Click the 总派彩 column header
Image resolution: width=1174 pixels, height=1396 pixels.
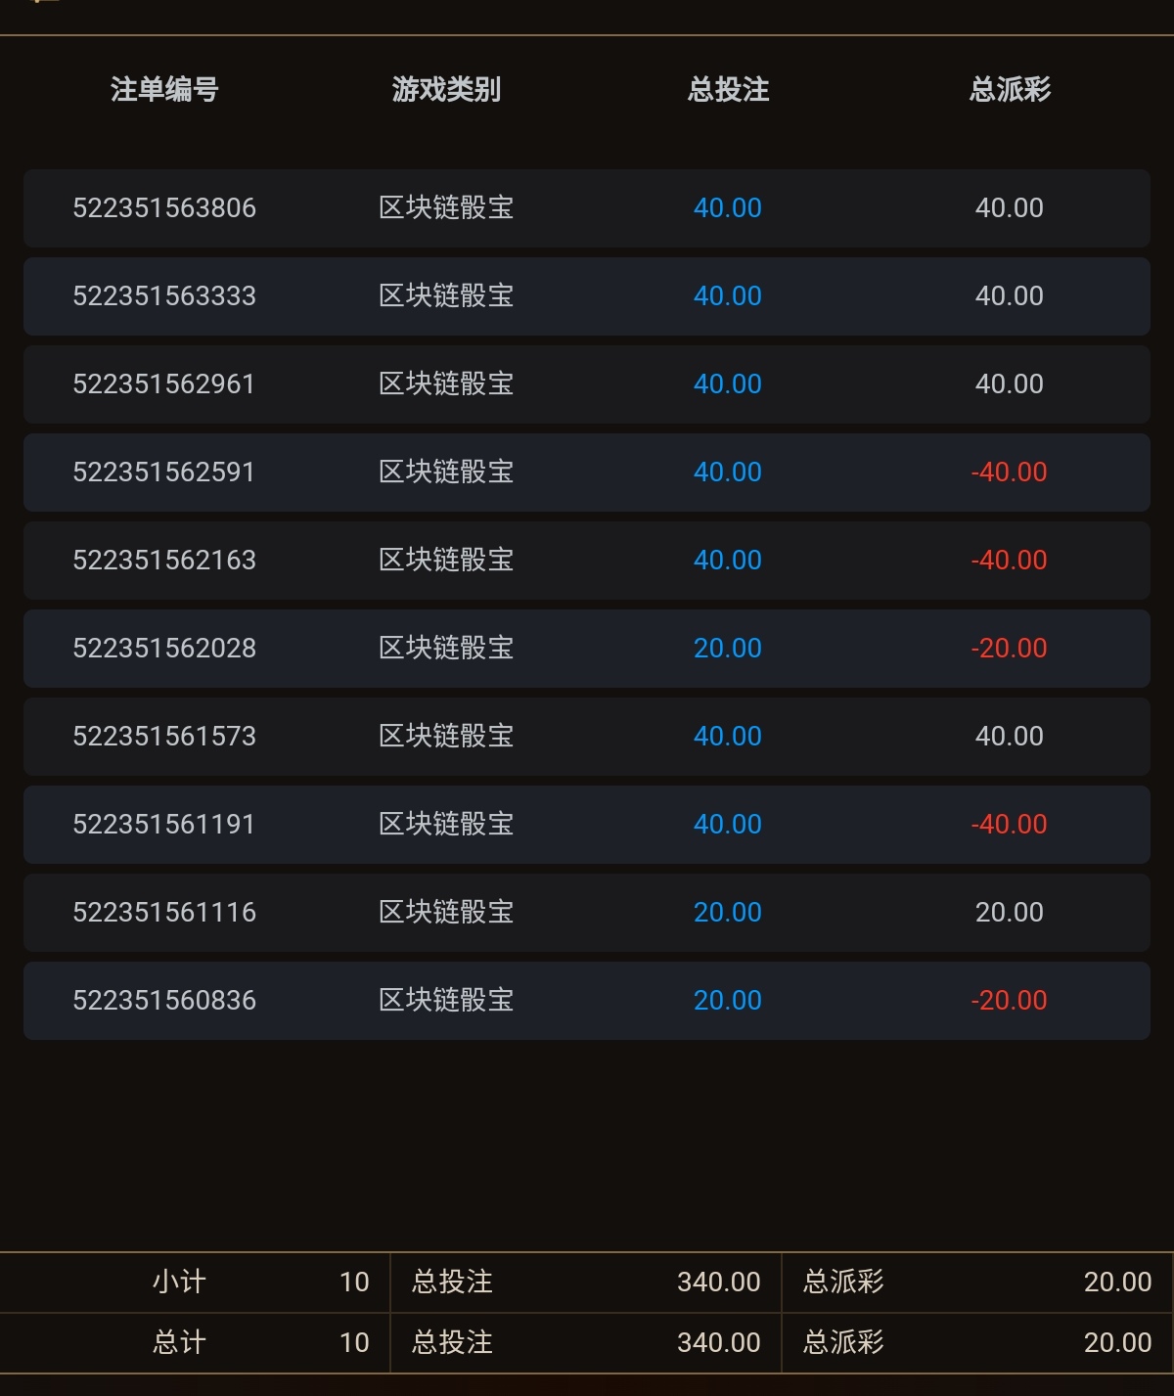pos(1010,90)
